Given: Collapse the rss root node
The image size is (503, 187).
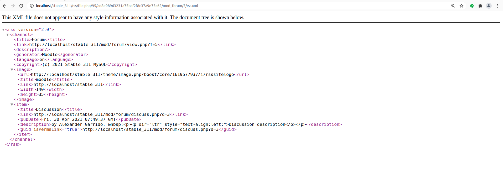Looking at the screenshot, I should click(x=3, y=30).
